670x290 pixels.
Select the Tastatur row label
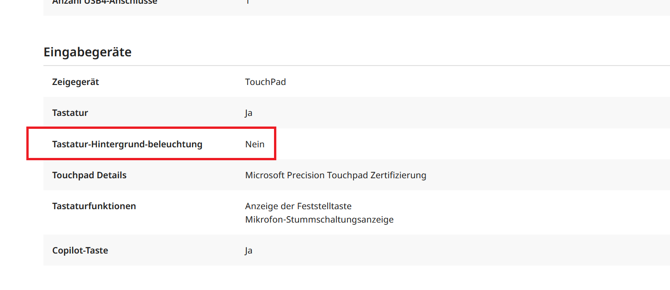pyautogui.click(x=70, y=113)
